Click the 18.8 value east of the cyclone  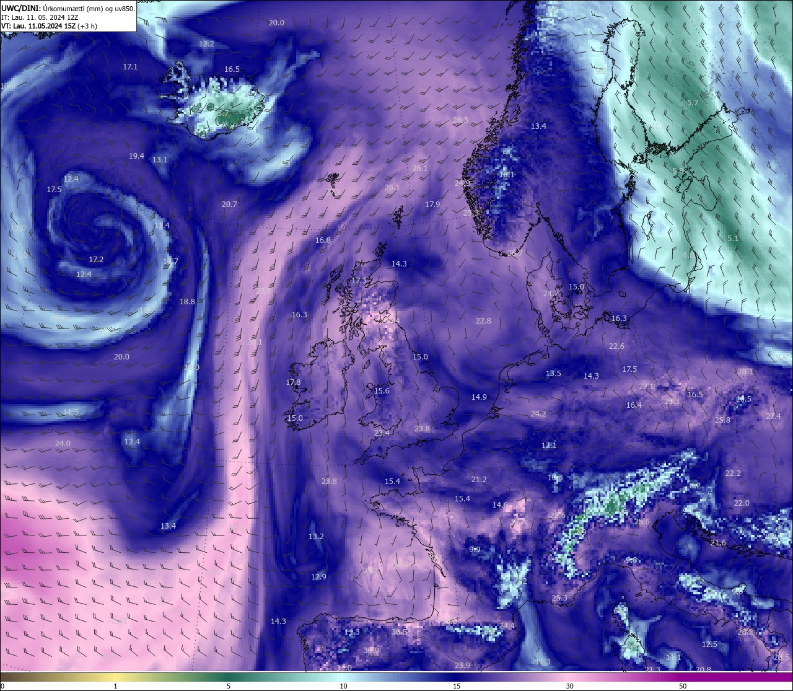(x=187, y=301)
